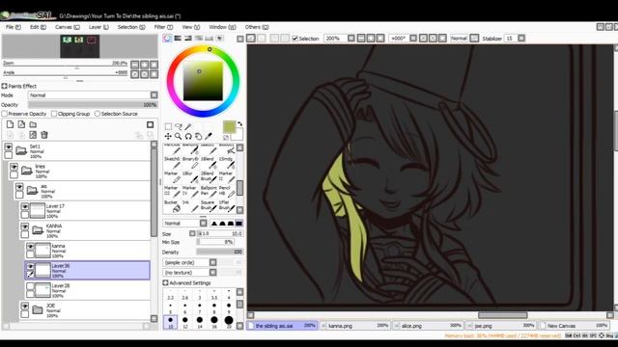
Task: Open the brush Normal mode dropdown
Action: click(x=203, y=223)
